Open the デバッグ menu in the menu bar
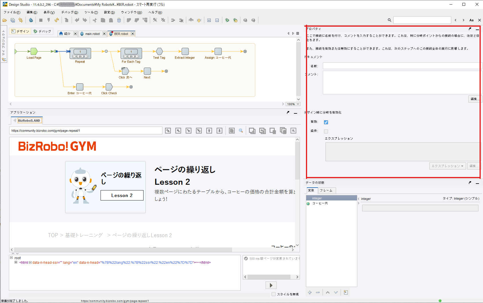The width and height of the screenshot is (483, 303). 70,12
